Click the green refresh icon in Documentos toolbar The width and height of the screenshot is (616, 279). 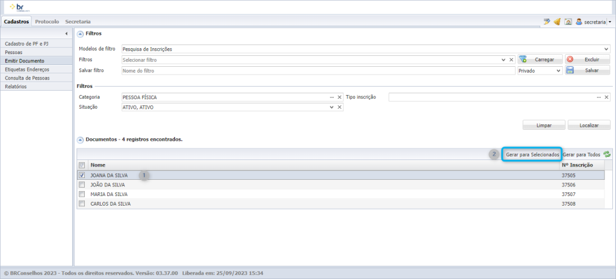[x=607, y=155]
